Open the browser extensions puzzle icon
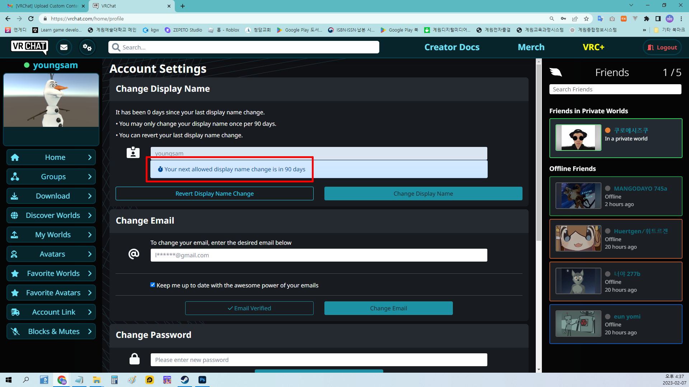Viewport: 689px width, 387px height. click(647, 19)
